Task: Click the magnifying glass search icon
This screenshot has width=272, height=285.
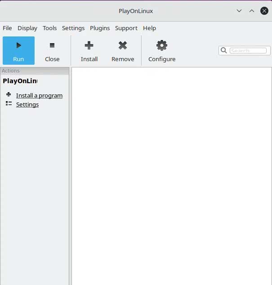Action: click(224, 50)
